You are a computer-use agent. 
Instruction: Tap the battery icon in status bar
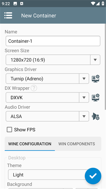click(103, 4)
